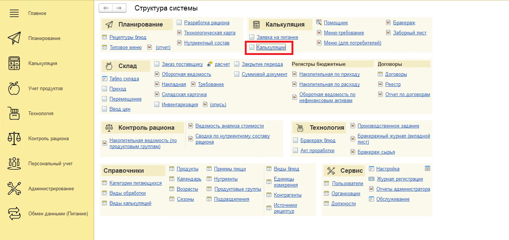Open the Оборотная ведомость report link
The image size is (509, 240).
tap(186, 74)
